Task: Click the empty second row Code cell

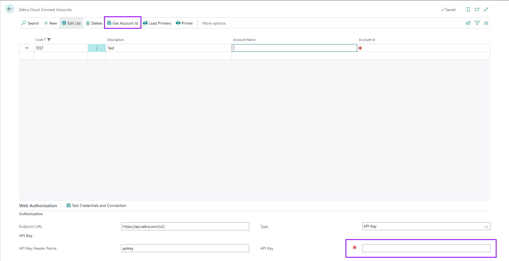Action: 61,56
